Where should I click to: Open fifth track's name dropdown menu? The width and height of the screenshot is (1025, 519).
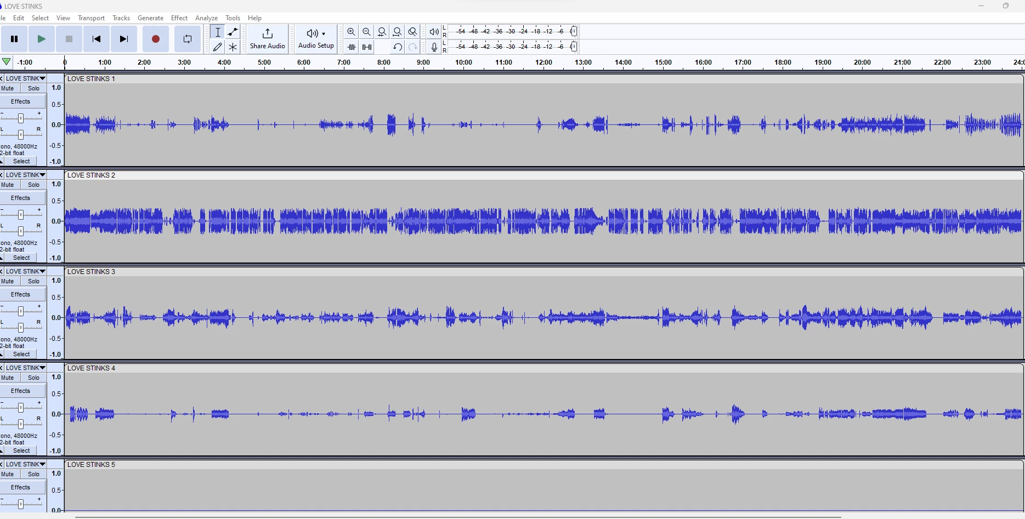pos(26,464)
